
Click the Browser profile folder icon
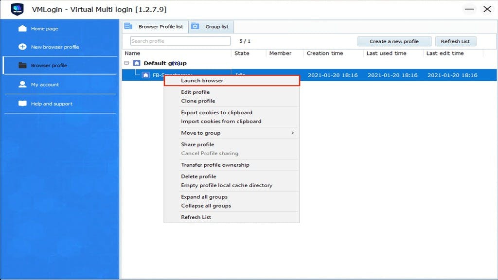pyautogui.click(x=22, y=65)
